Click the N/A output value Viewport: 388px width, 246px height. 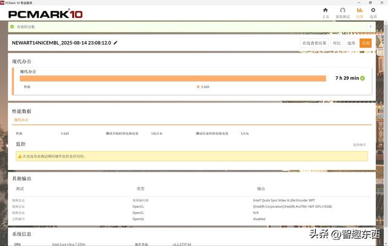256,213
